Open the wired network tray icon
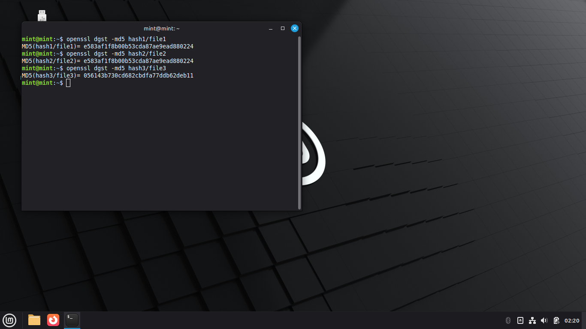This screenshot has width=586, height=329. 532,320
